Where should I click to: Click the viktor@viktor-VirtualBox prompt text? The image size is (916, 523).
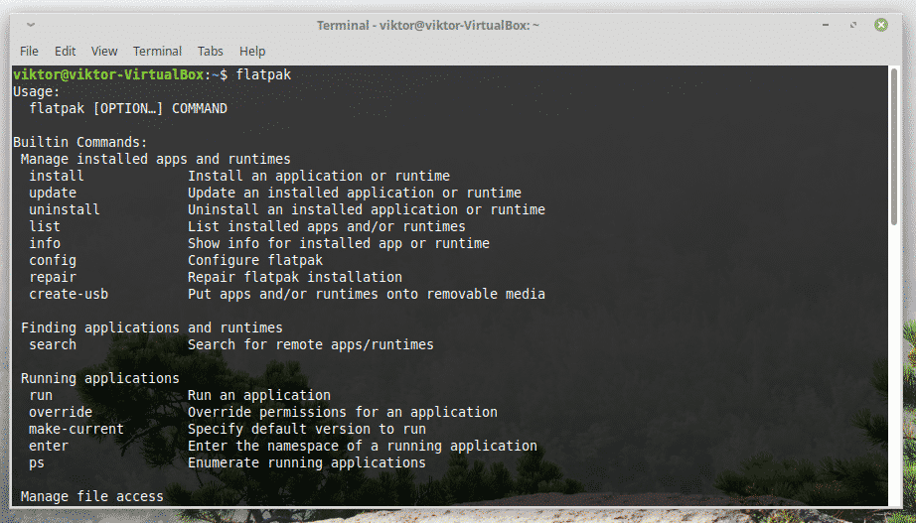(x=108, y=74)
